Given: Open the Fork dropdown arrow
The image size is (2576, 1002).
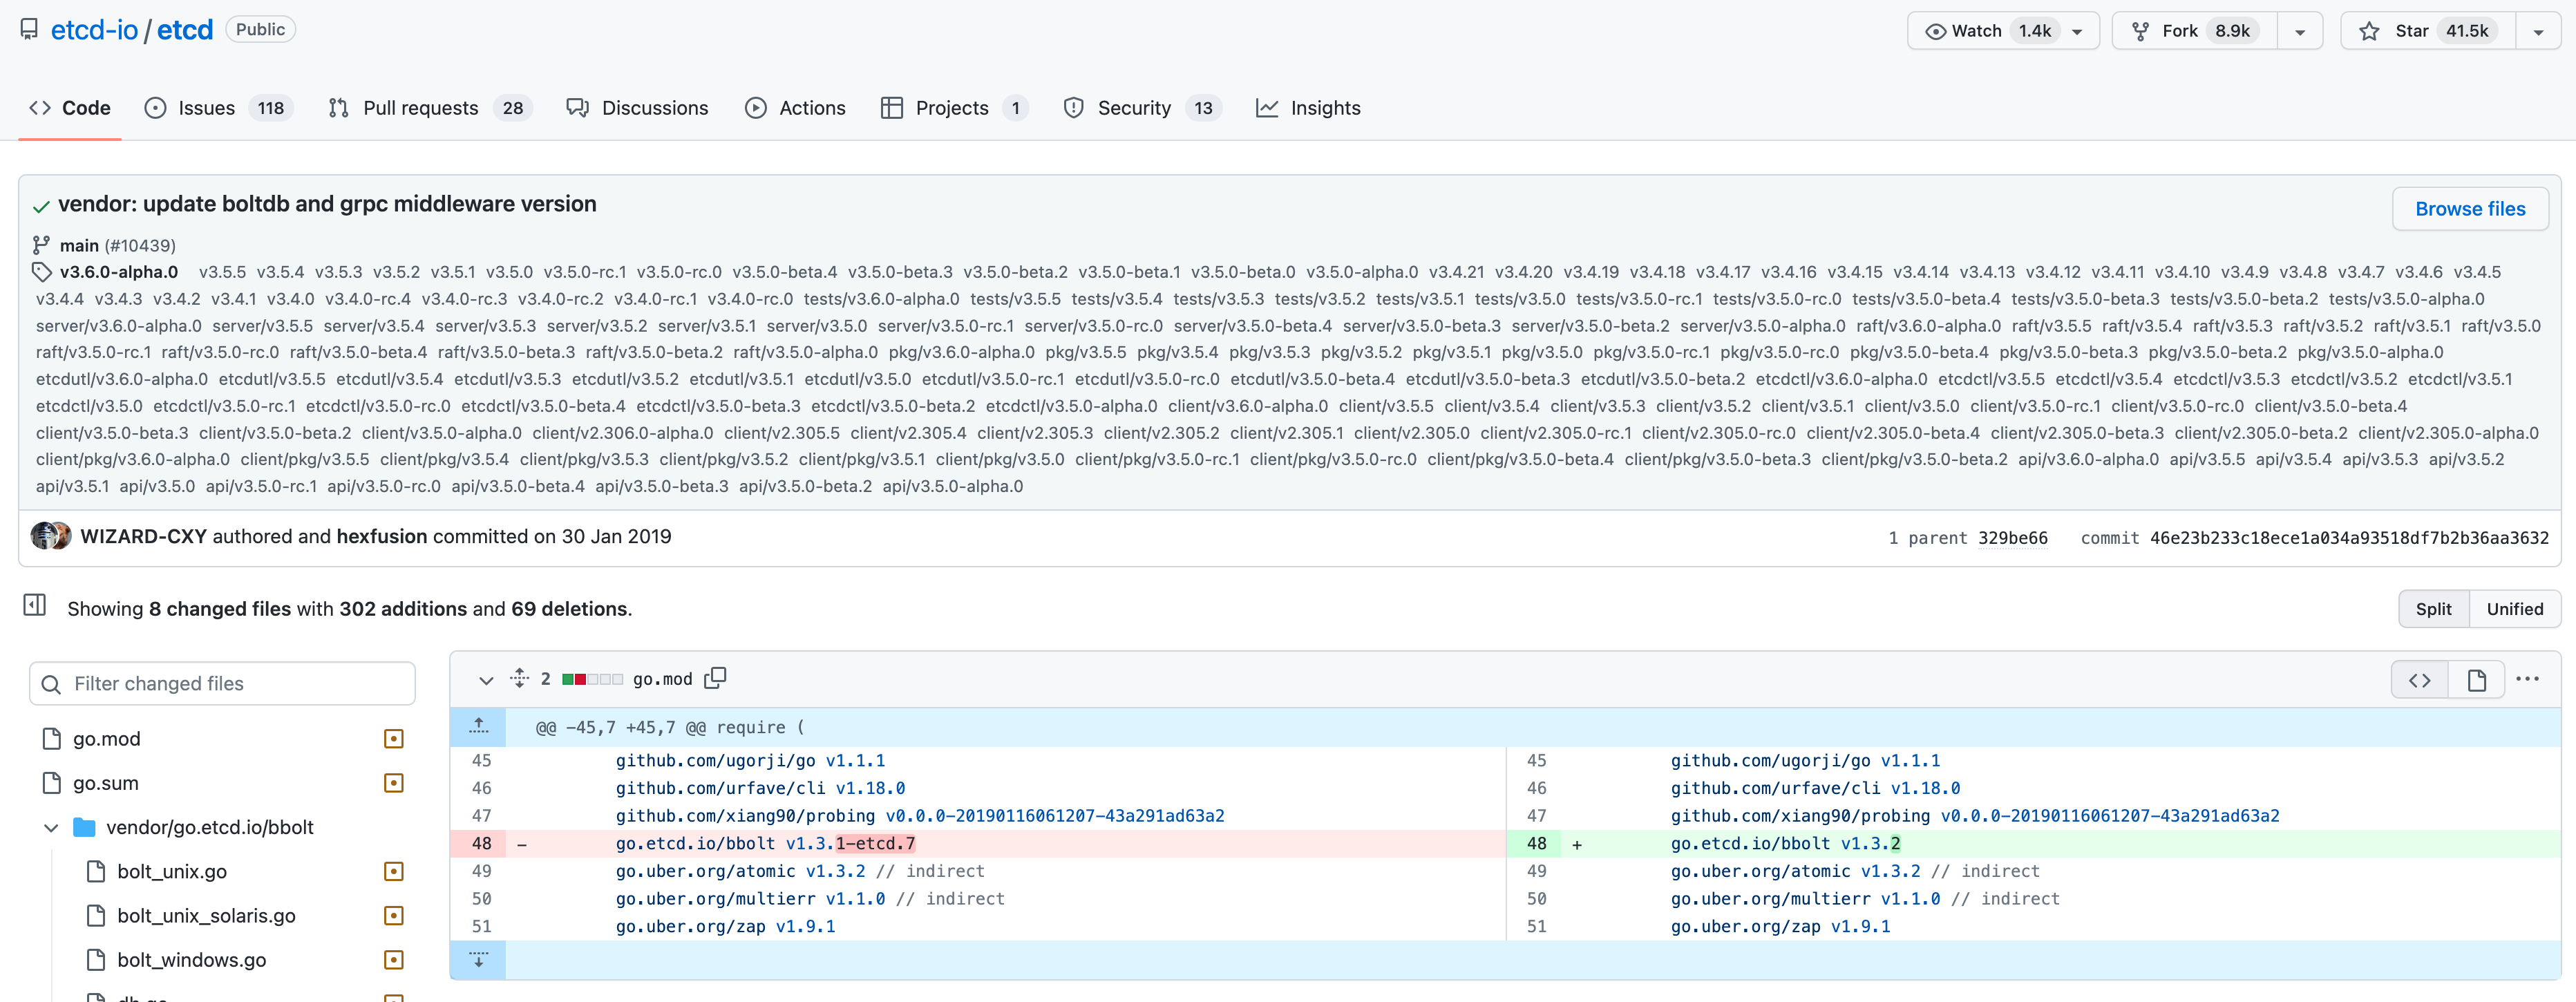Looking at the screenshot, I should (x=2300, y=31).
